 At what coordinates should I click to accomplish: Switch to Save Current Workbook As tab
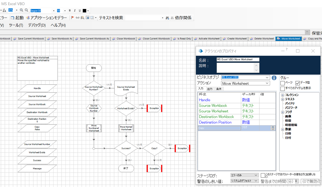point(92,38)
